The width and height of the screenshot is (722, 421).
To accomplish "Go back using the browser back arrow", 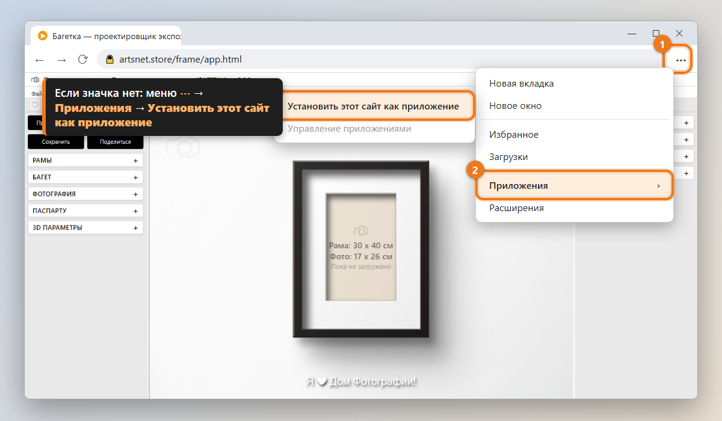I will tap(40, 60).
